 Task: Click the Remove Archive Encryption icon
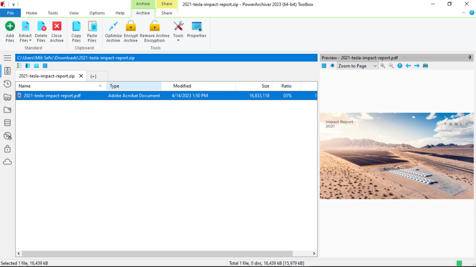(154, 26)
